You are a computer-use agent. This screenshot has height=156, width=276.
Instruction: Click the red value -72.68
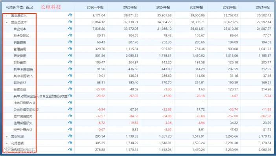[x=200, y=116]
